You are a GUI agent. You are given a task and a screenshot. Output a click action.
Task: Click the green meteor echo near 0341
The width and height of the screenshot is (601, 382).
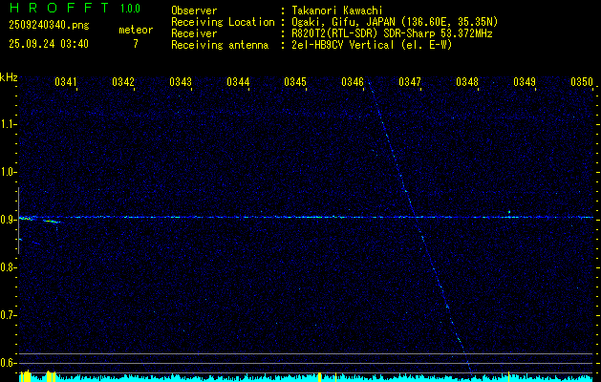[51, 221]
